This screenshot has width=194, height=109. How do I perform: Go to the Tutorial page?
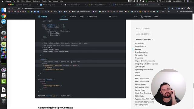73,17
